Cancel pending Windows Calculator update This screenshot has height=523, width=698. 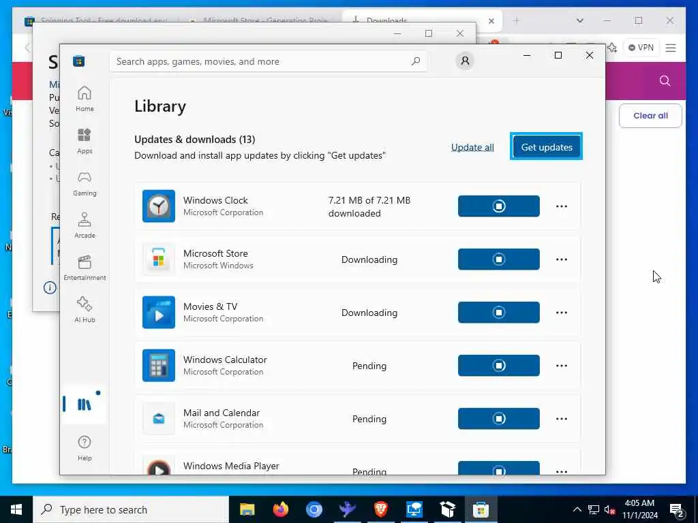click(498, 366)
